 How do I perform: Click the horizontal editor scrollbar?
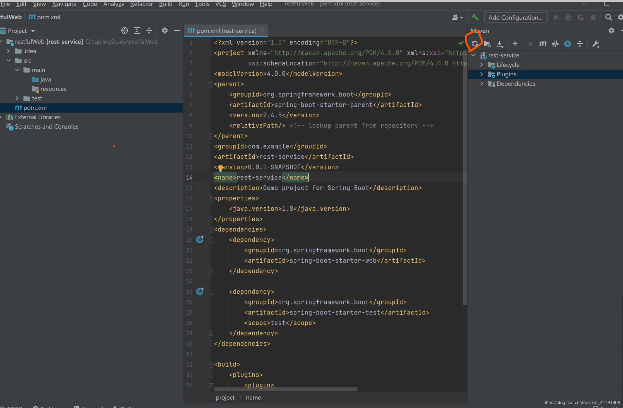(x=286, y=389)
